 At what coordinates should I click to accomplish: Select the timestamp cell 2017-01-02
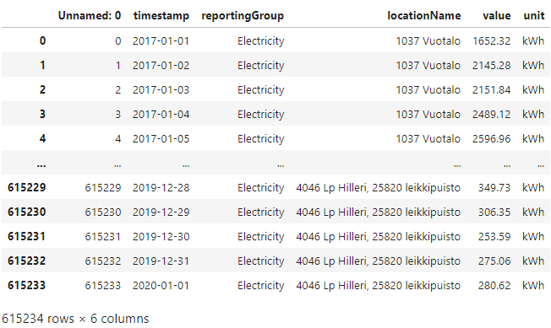pos(161,66)
